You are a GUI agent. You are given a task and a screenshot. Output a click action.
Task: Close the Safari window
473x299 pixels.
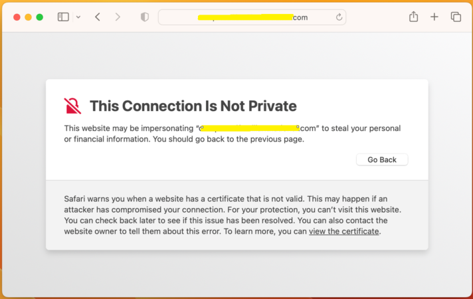coord(17,17)
